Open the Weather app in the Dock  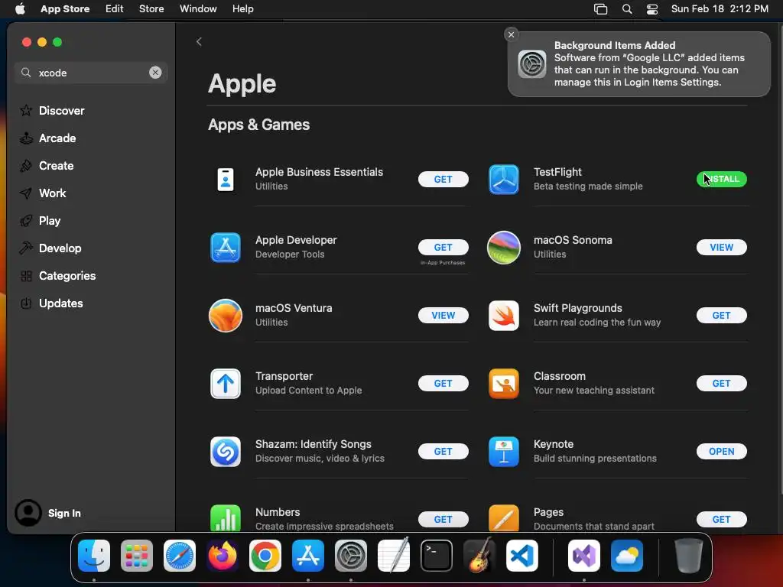click(627, 556)
